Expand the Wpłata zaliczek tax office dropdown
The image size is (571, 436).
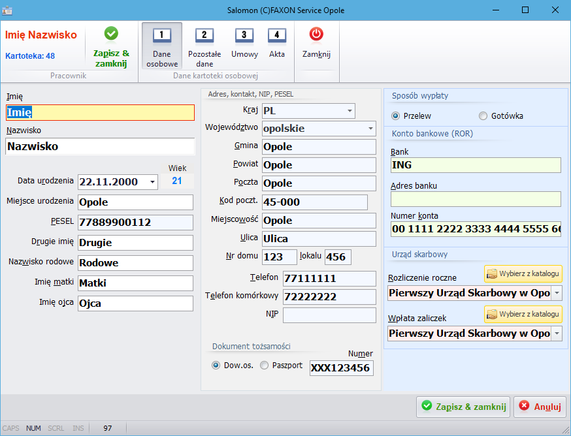(557, 334)
